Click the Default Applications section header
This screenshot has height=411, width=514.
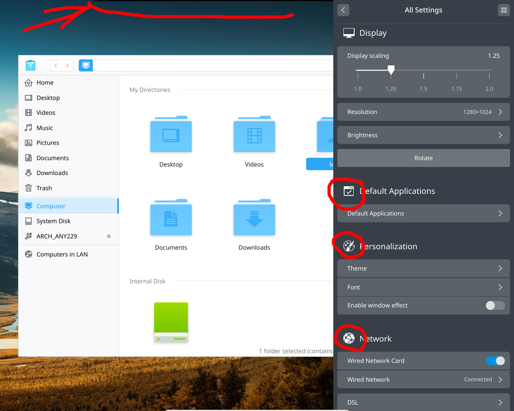[x=389, y=191]
